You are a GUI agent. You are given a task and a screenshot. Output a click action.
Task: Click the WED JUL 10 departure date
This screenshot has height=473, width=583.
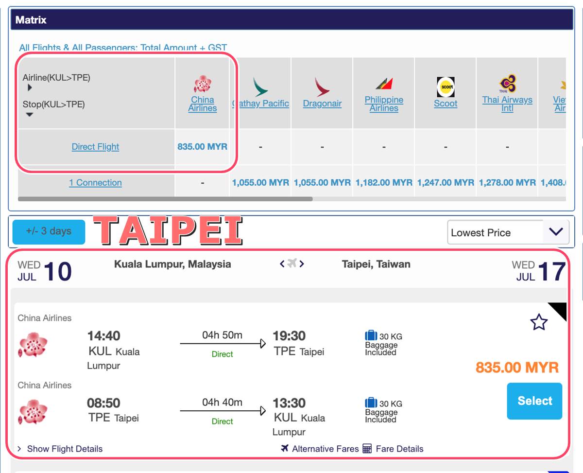[45, 271]
